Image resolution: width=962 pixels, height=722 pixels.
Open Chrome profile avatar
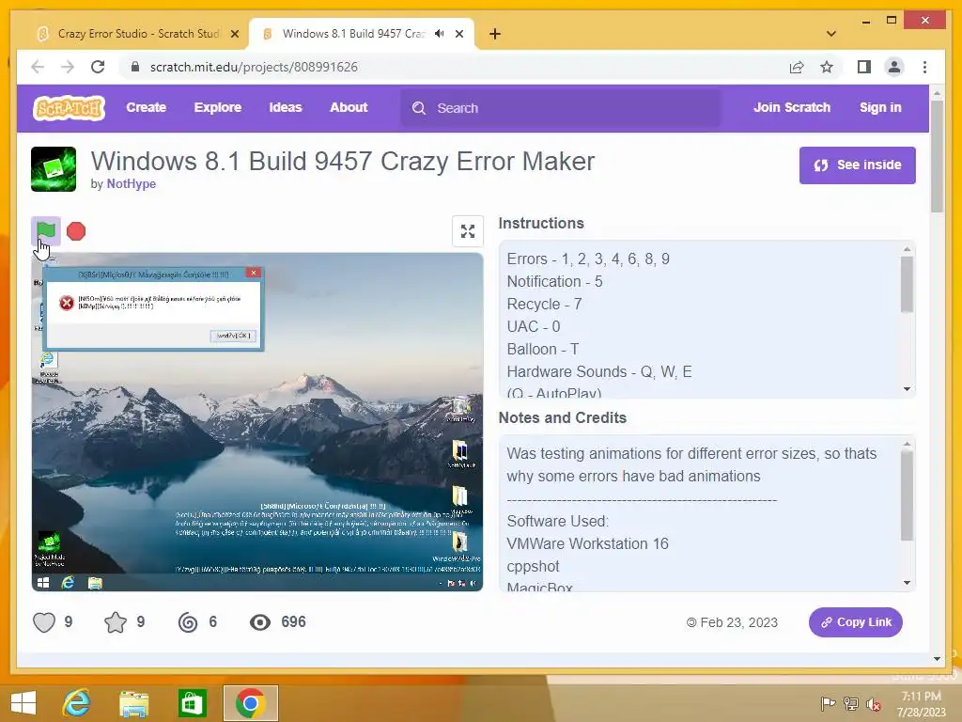(x=894, y=67)
